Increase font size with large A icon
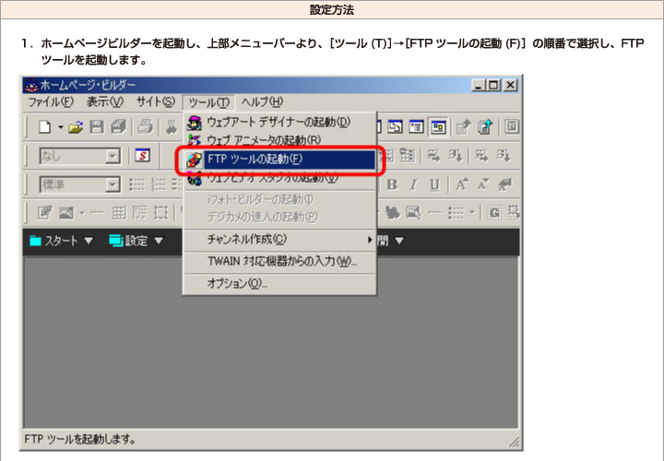Screen dimensions: 664x461 (x=461, y=184)
